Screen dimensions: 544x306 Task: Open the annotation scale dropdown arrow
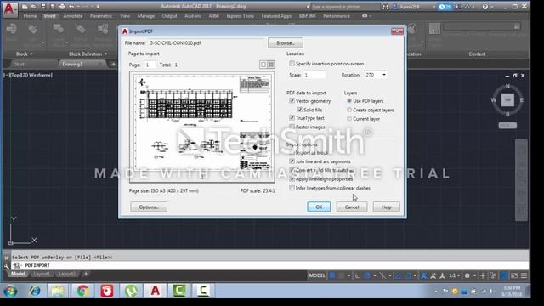459,275
